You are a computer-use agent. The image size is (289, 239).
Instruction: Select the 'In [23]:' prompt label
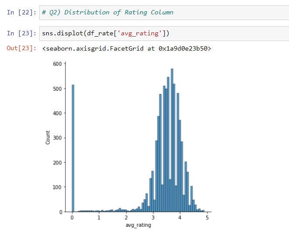click(21, 34)
